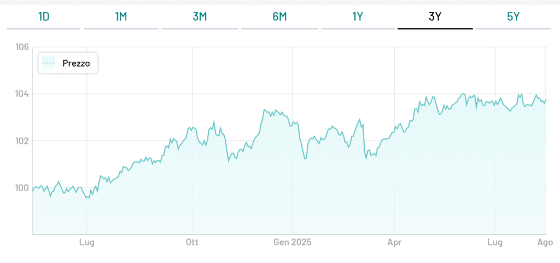Switch to the 1D time range tab
Screen dimensions: 560x263
44,17
